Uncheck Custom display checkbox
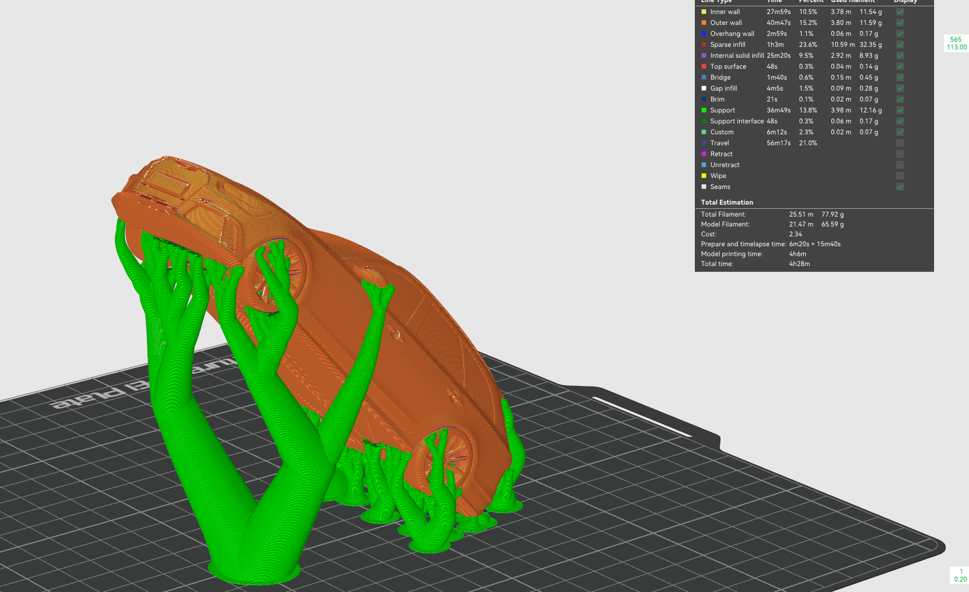Image resolution: width=969 pixels, height=592 pixels. point(900,132)
